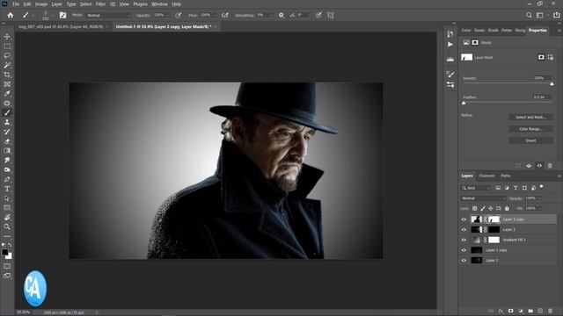
Task: Toggle lock all padlock icon
Action: [x=507, y=208]
